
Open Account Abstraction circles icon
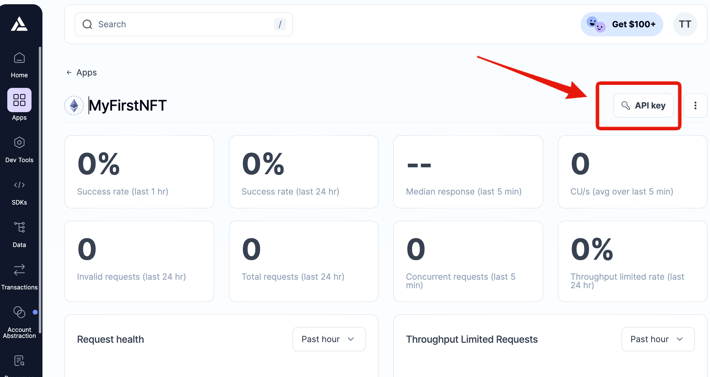pos(19,312)
